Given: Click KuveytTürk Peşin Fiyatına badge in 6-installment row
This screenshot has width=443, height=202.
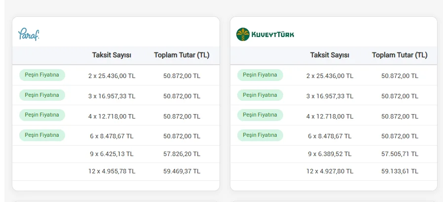Looking at the screenshot, I should 260,135.
